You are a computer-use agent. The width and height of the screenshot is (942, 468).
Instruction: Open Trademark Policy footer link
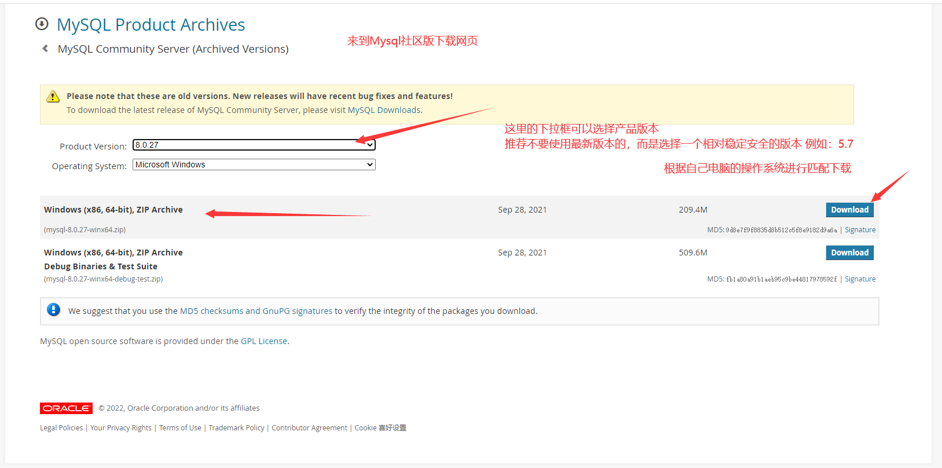click(x=236, y=428)
